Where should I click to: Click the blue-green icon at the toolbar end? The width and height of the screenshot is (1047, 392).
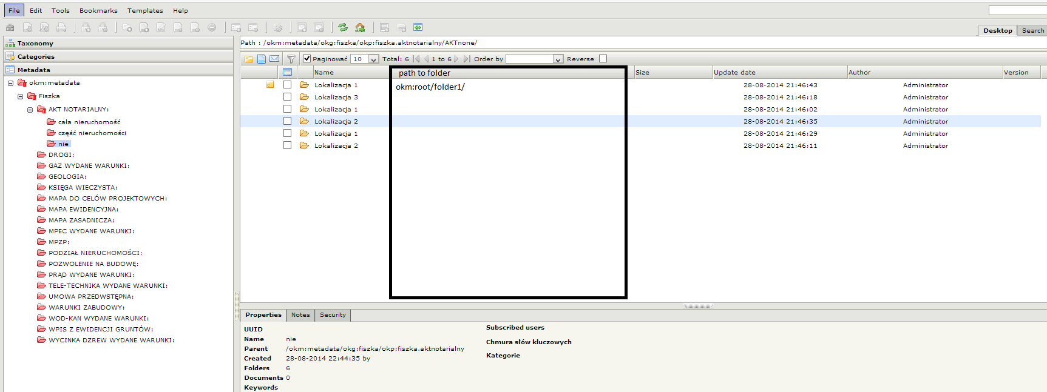[x=418, y=27]
